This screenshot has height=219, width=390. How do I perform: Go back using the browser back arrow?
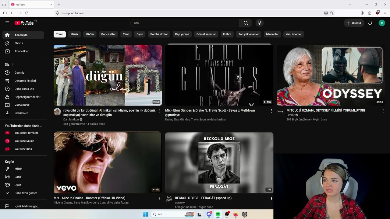12,13
